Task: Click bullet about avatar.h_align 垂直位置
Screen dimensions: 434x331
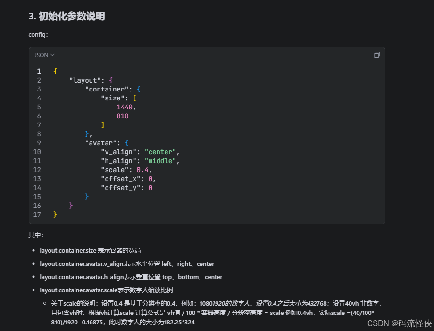Action: pyautogui.click(x=131, y=277)
